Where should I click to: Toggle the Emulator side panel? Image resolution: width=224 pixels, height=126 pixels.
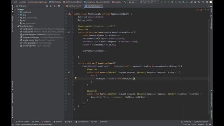coord(211,114)
